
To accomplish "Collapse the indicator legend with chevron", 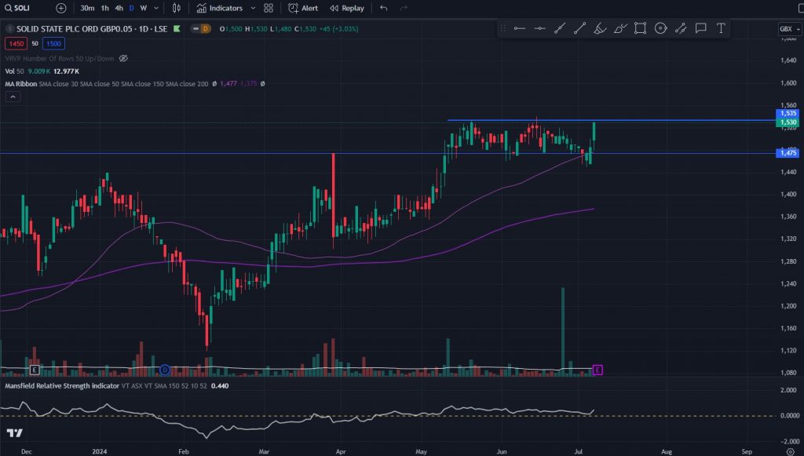I will pos(13,97).
